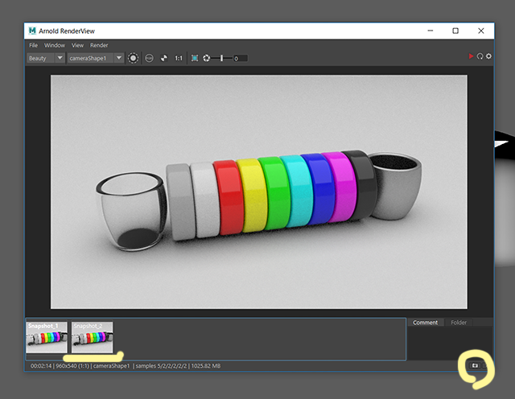
Task: Click the Maya logo in title bar
Action: click(32, 31)
